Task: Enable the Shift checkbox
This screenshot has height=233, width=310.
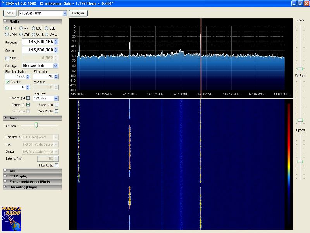Action: pos(7,58)
